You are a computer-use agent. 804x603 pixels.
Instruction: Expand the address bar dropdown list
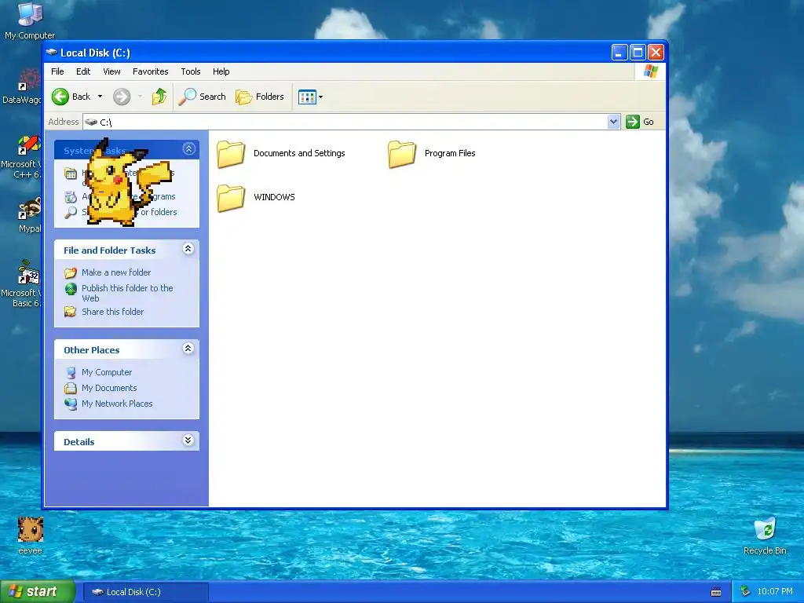614,122
